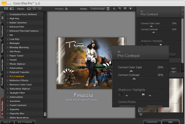This screenshot has height=124, width=185.
Task: Switch to single image view
Action: tap(29, 9)
